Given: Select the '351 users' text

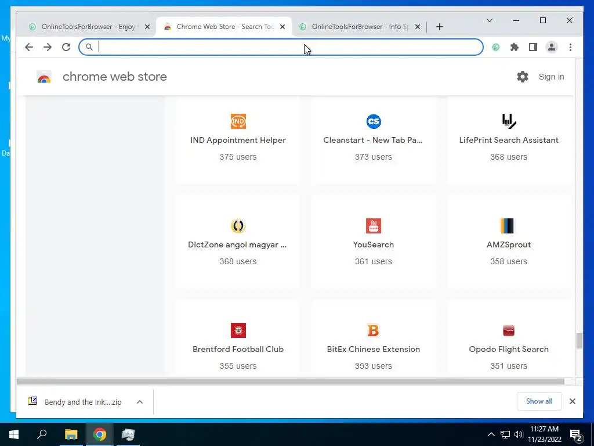Looking at the screenshot, I should pos(509,366).
